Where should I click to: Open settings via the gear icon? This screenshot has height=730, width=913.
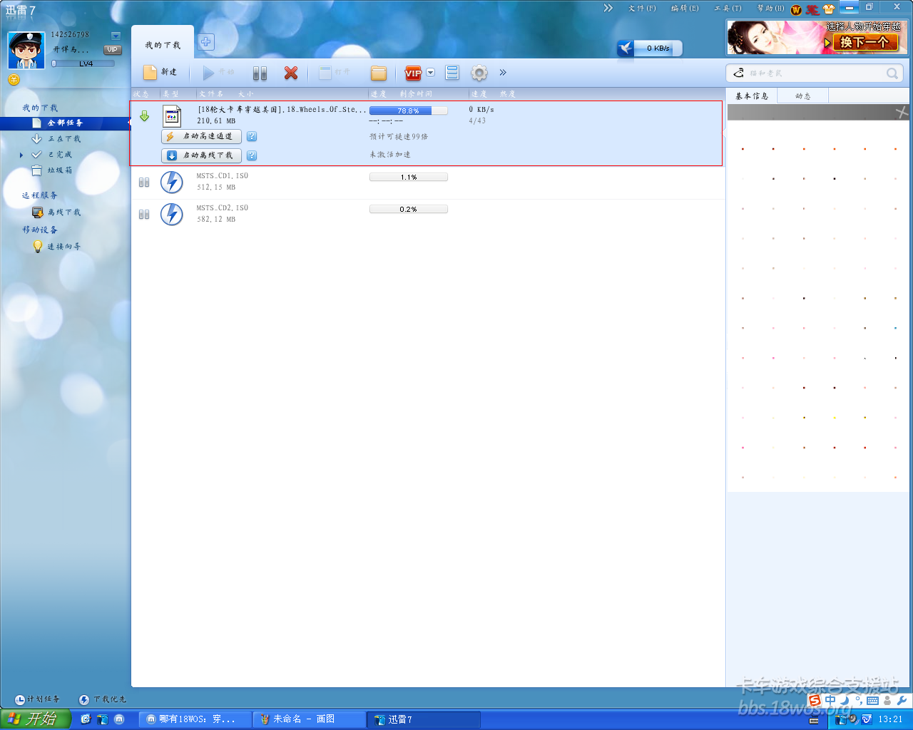(479, 73)
